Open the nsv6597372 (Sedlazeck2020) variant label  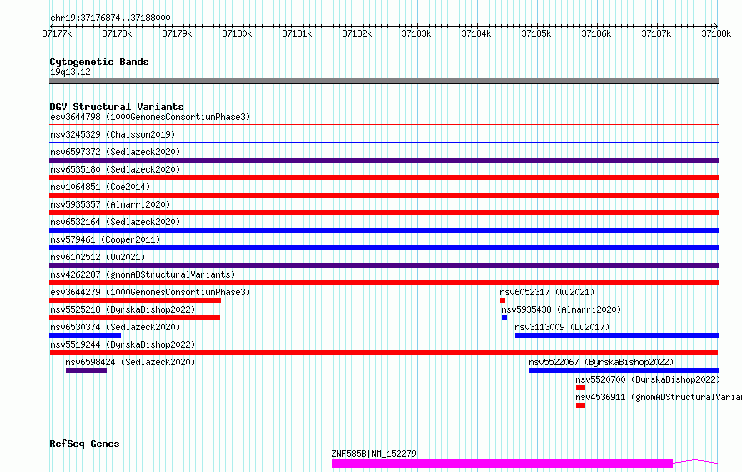click(115, 152)
